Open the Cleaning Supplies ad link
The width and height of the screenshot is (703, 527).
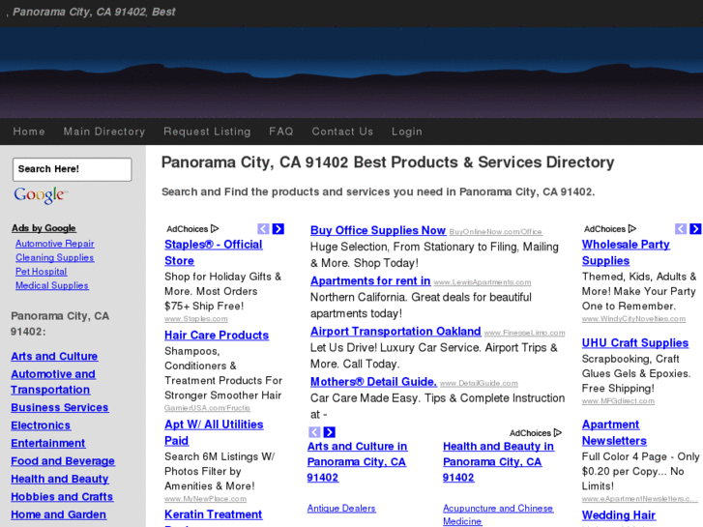(55, 257)
